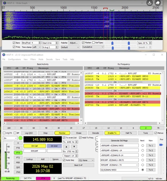
Task: Open the Mode menu
Action: [x=41, y=59]
